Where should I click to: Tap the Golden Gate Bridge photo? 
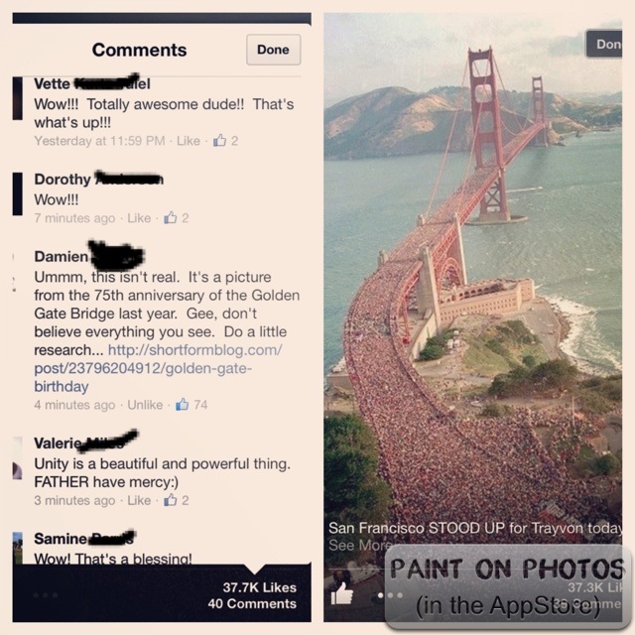click(x=473, y=284)
